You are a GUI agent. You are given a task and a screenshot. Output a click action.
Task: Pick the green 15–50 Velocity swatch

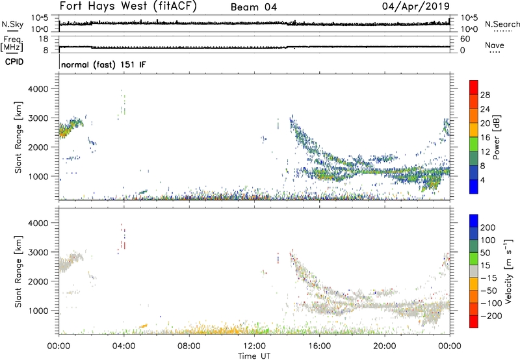[474, 259]
